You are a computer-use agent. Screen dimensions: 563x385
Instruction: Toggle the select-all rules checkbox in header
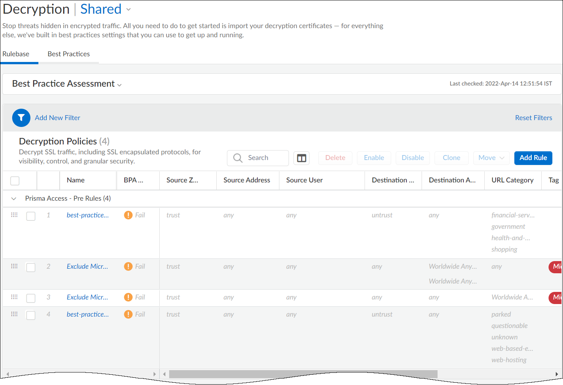[x=15, y=181]
